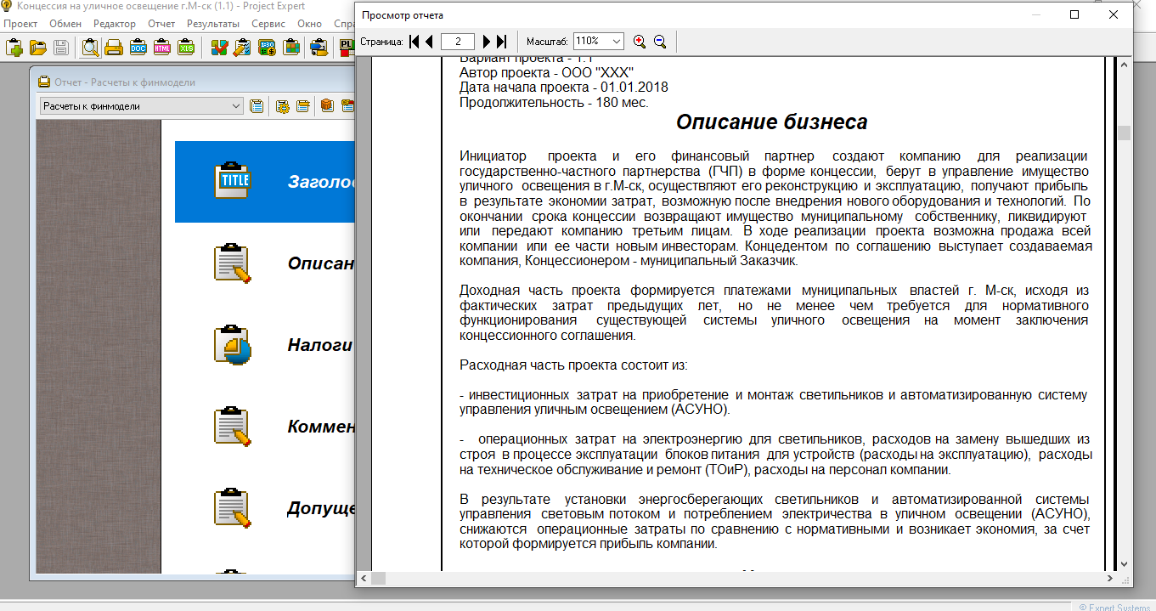Viewport: 1156px width, 611px height.
Task: Click the vertical scrollbar up arrow in preview
Action: [x=1125, y=65]
